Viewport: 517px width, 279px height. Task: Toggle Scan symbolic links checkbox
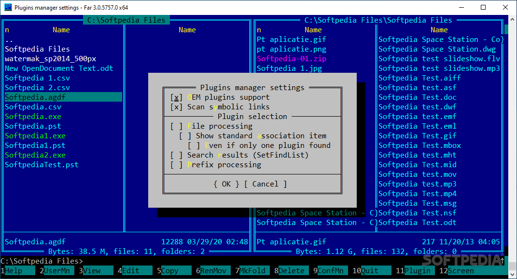[x=176, y=107]
